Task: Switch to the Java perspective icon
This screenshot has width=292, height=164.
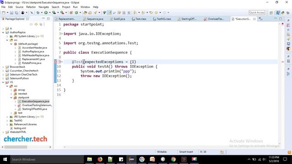Action: point(278,13)
